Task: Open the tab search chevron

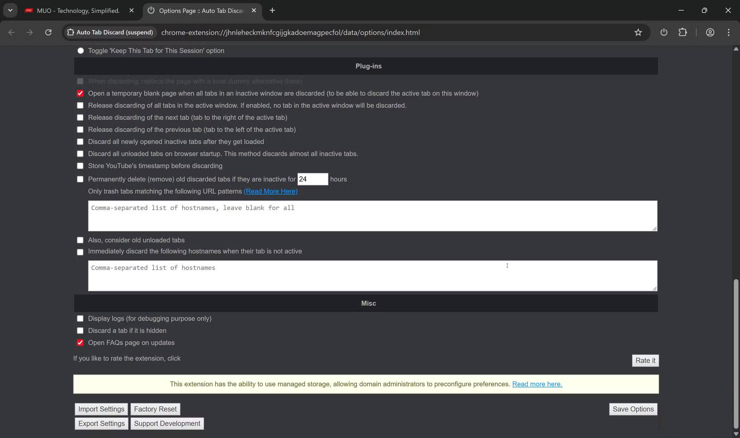Action: 10,10
